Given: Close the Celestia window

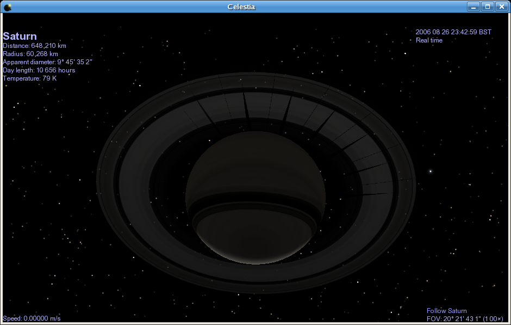Looking at the screenshot, I should point(501,7).
